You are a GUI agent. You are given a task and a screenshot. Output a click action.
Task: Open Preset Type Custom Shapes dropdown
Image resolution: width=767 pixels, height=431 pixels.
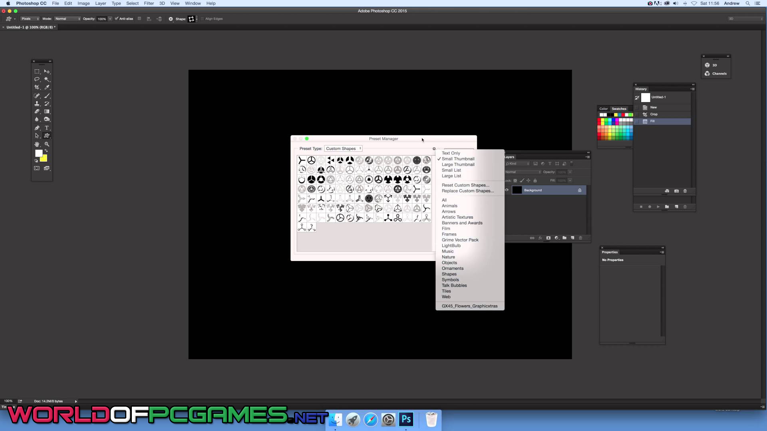(343, 148)
